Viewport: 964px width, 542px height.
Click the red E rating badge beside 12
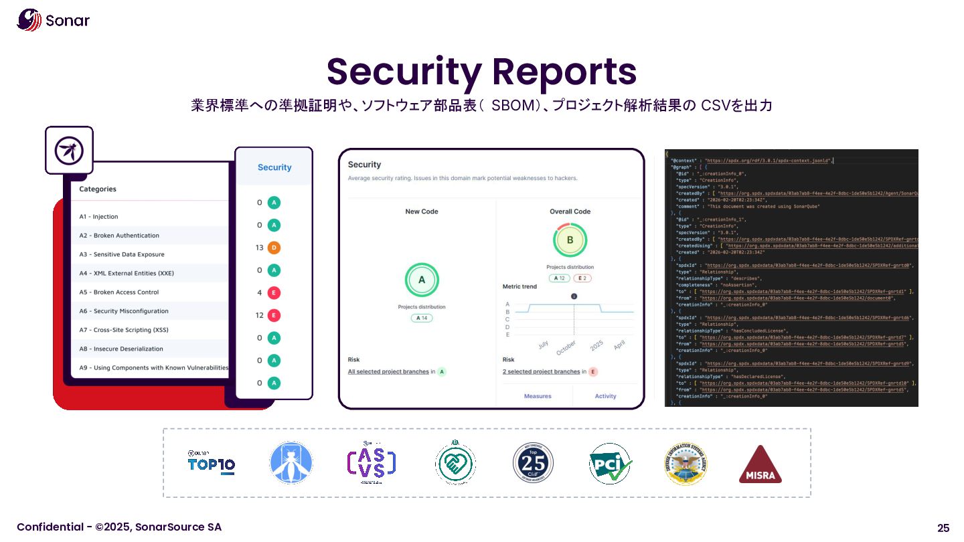[273, 315]
